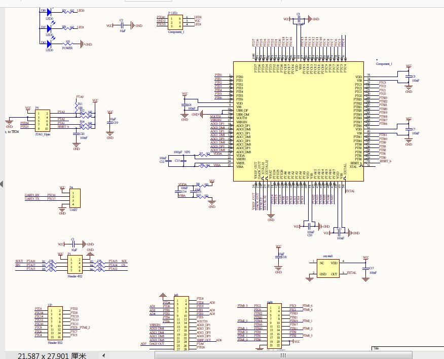Click the 'SCK' signal label

click(124, 261)
